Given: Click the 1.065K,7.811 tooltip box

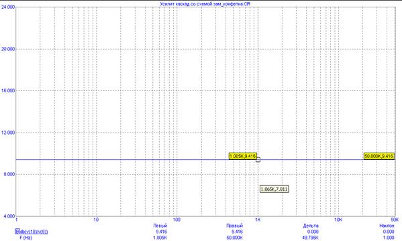Looking at the screenshot, I should (274, 189).
